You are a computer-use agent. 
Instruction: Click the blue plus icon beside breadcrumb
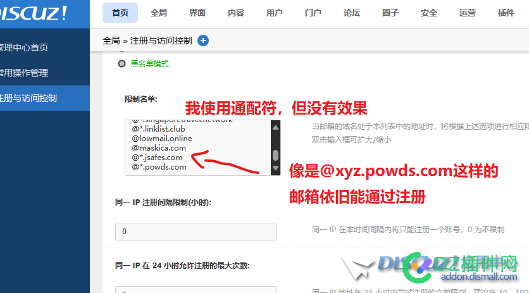pos(202,41)
